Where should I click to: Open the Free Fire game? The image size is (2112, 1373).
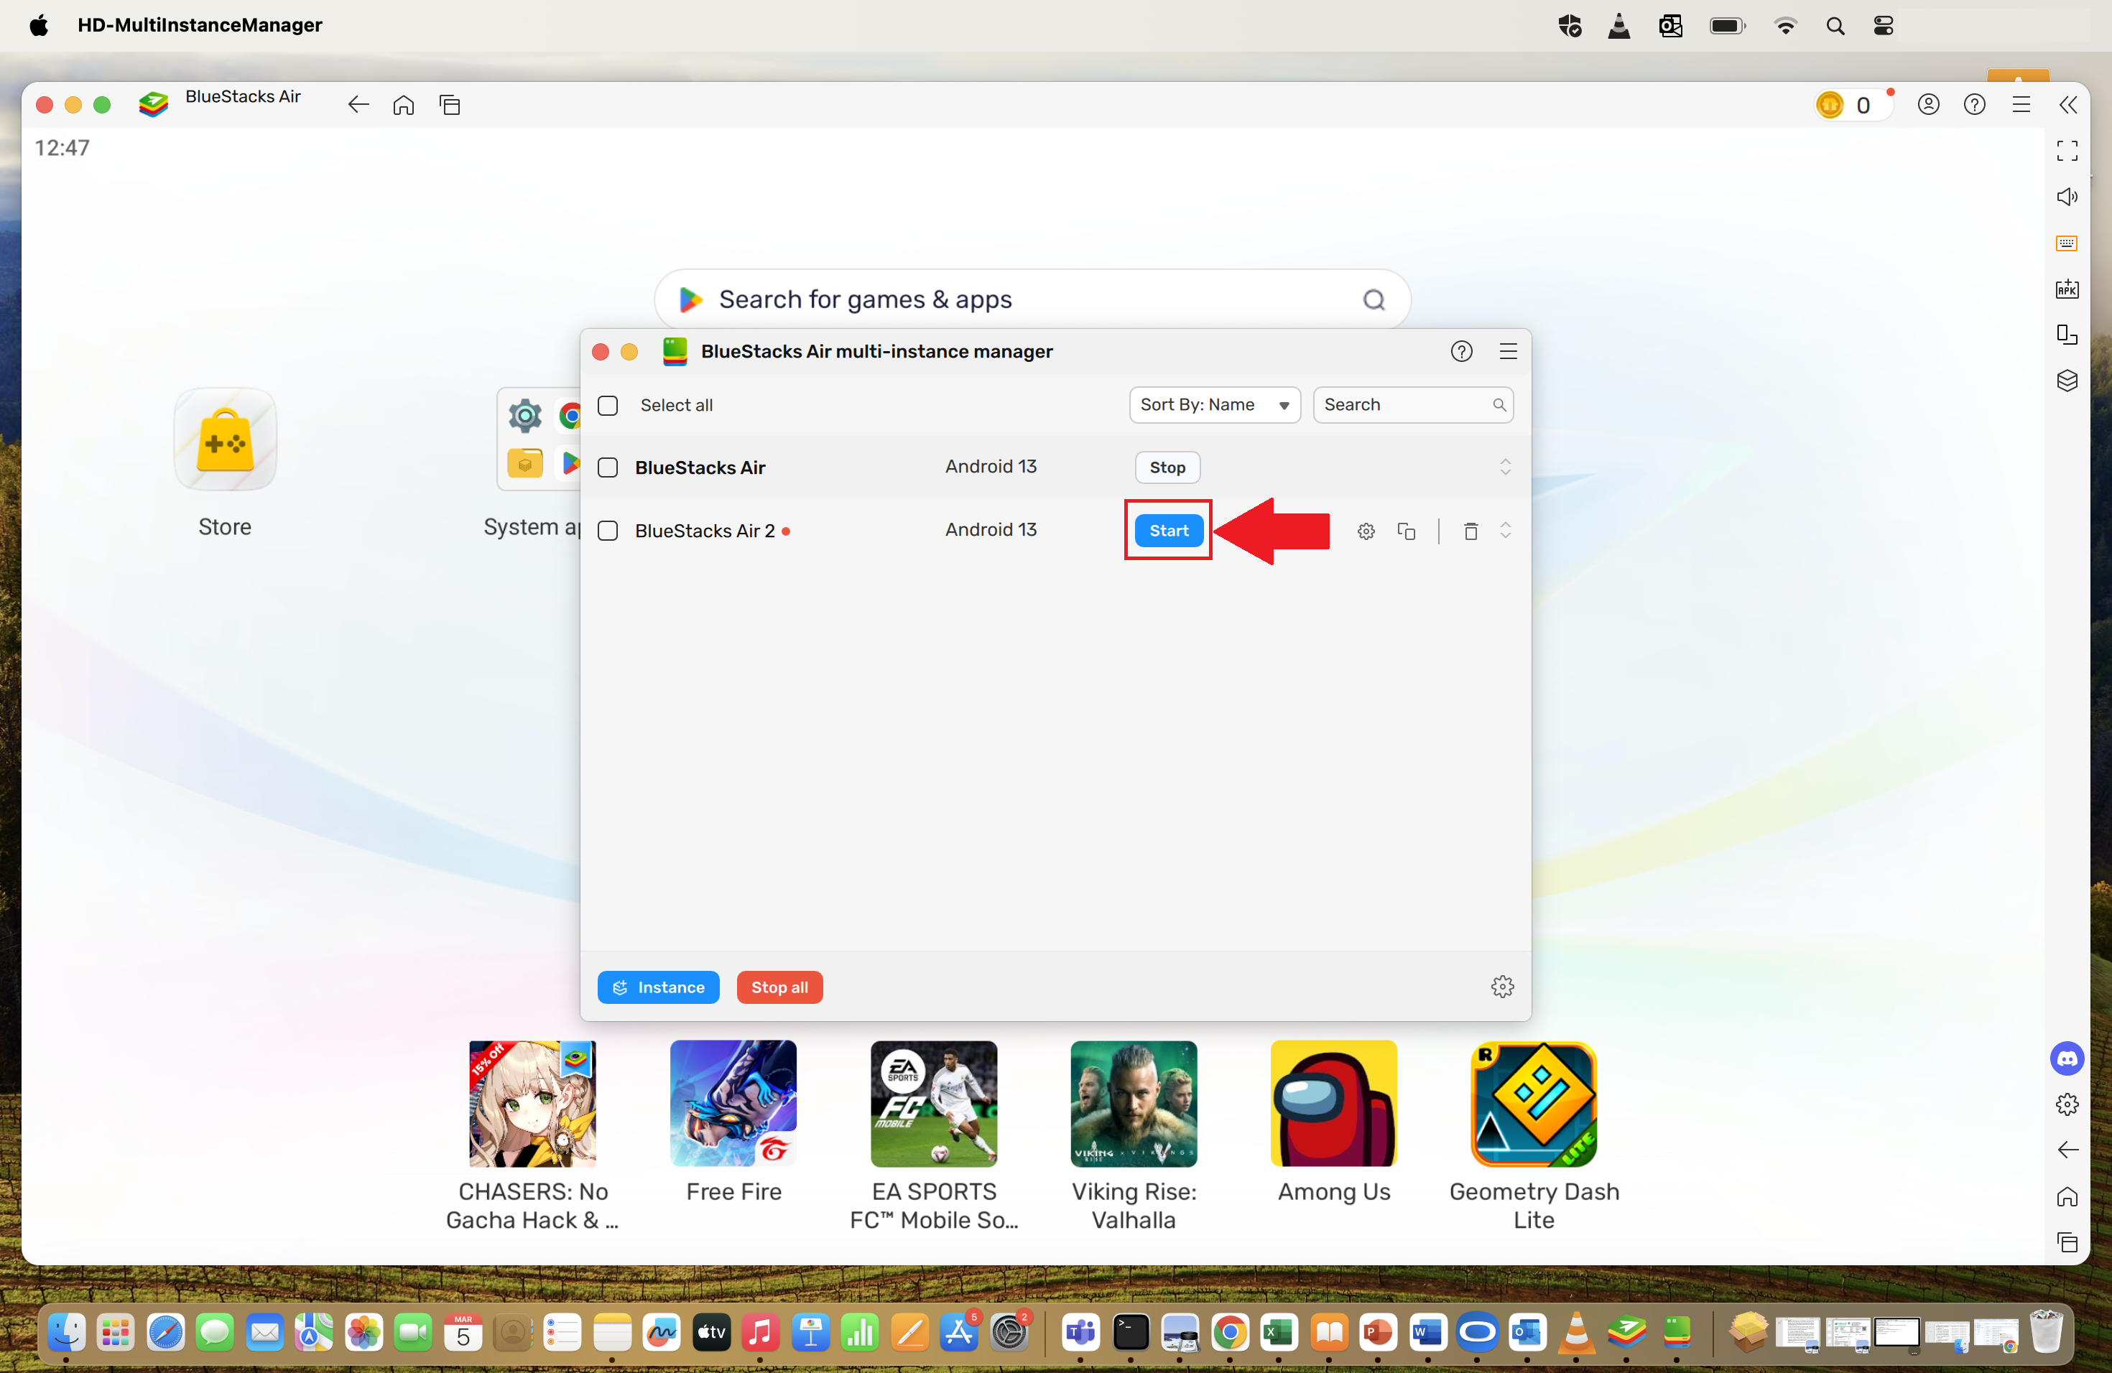[733, 1104]
